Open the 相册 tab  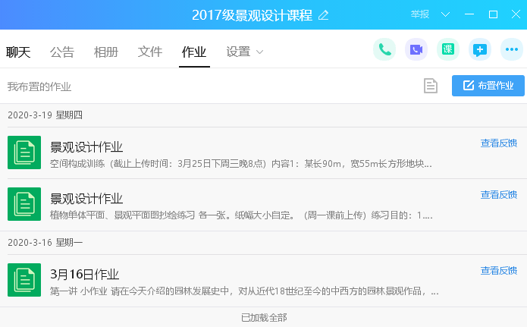point(106,52)
